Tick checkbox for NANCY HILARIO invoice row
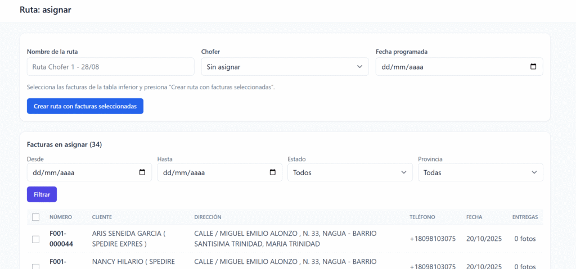 pos(36,266)
